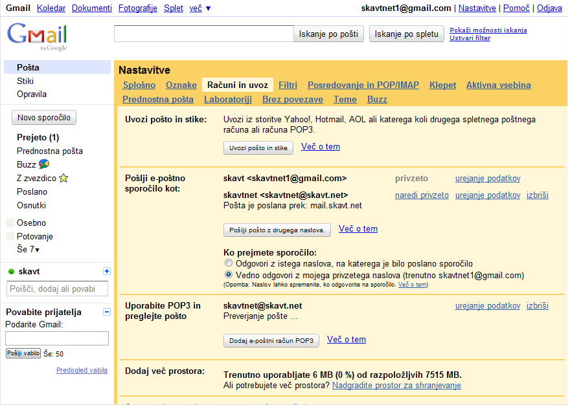Switch to the Računi in uvoz tab
Viewport: 568px width, 405px height.
(238, 85)
